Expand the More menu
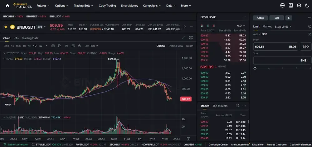 point(186,6)
